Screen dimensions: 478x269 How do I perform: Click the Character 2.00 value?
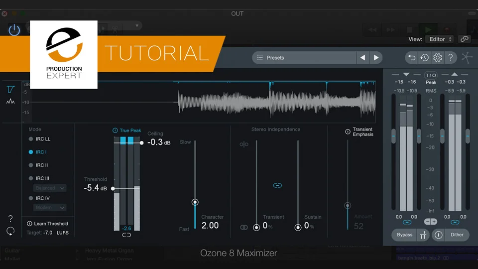tap(210, 225)
